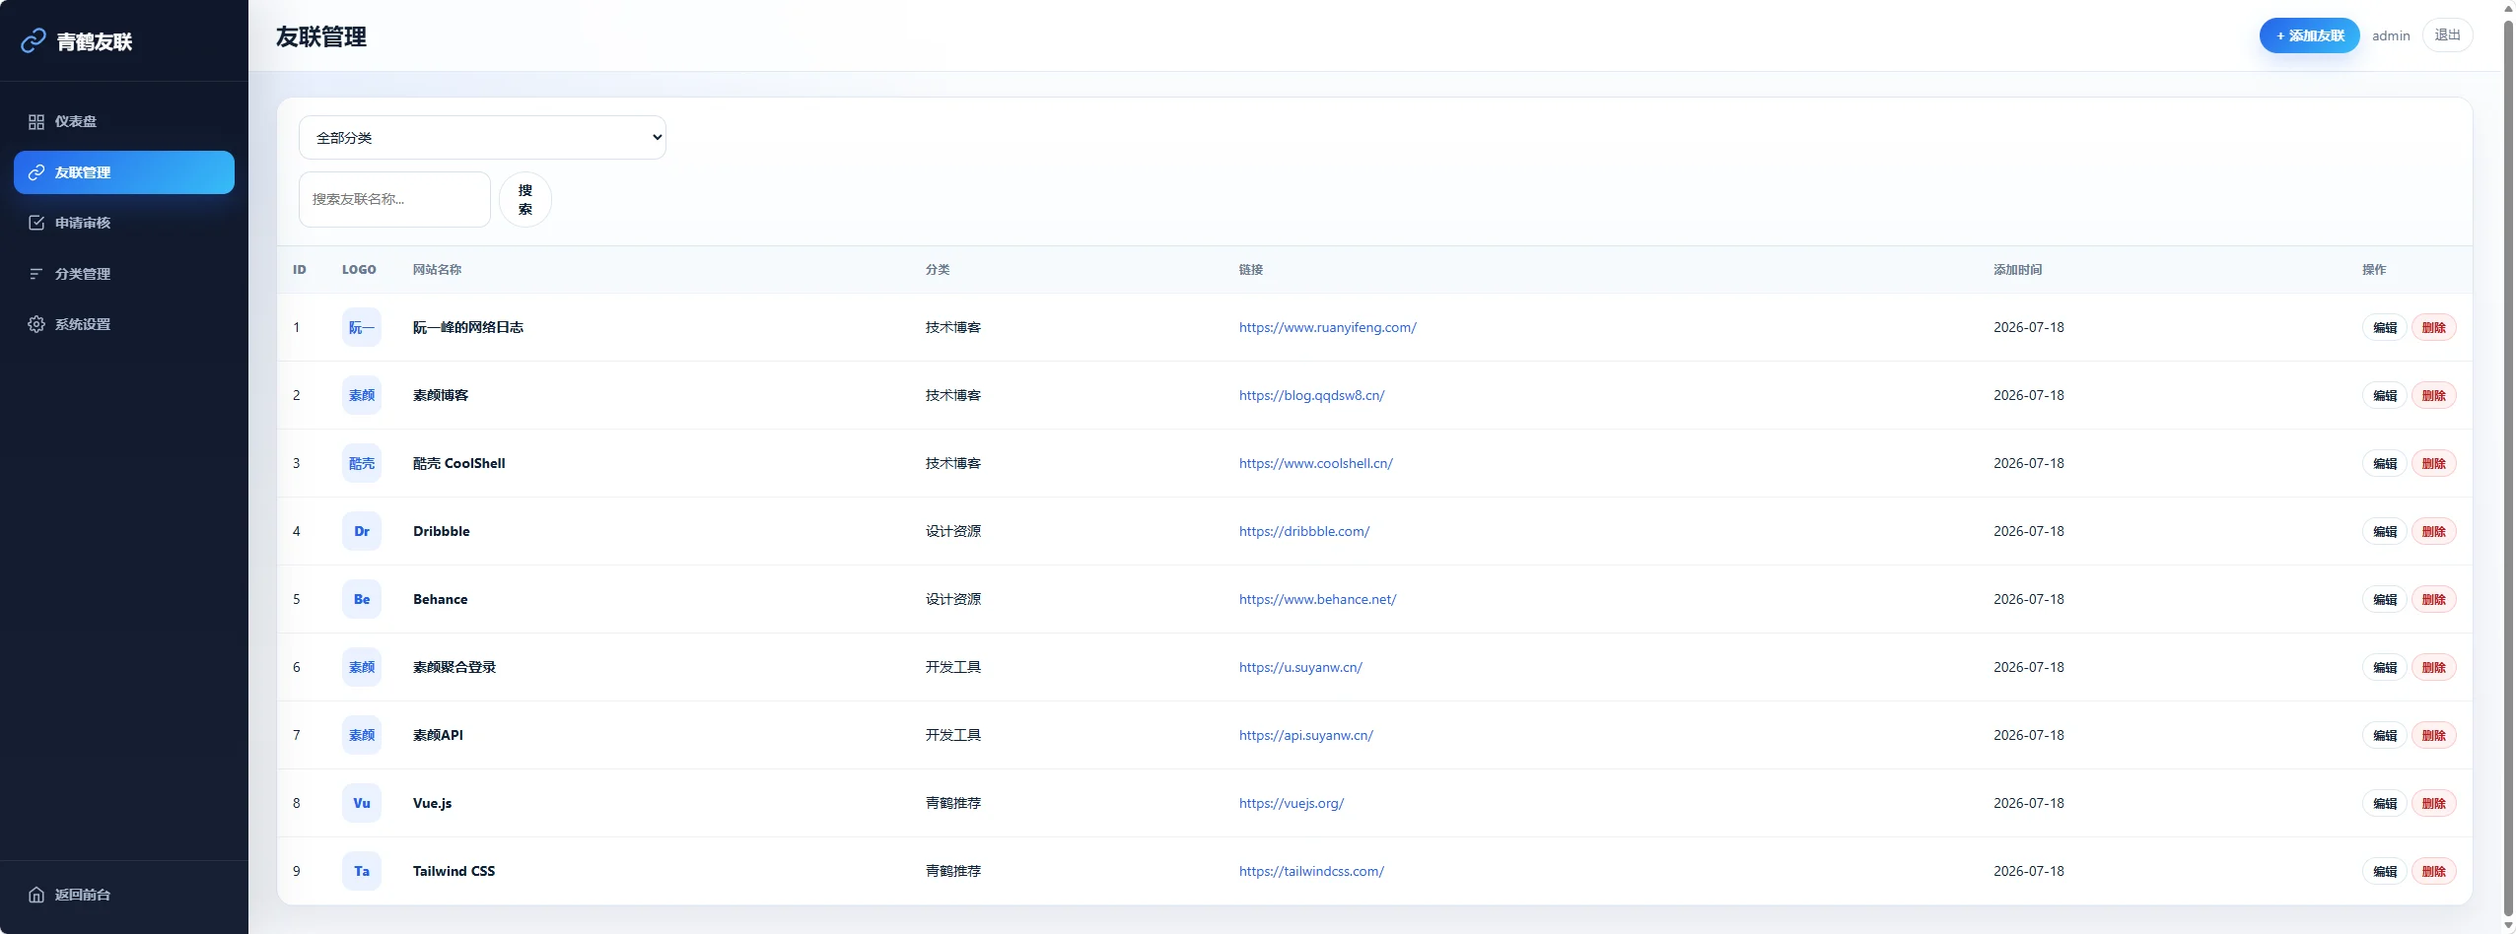
Task: Click the 网站名称 column header
Action: (x=437, y=270)
